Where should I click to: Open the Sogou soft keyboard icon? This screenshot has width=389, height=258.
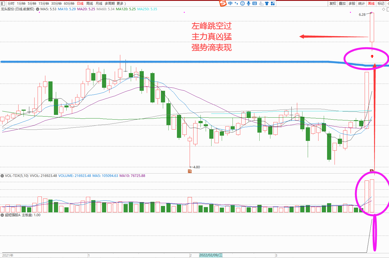[255, 3]
